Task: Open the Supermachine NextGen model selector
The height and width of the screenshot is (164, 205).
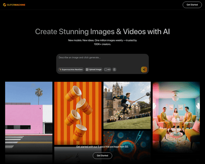Action: [71, 70]
